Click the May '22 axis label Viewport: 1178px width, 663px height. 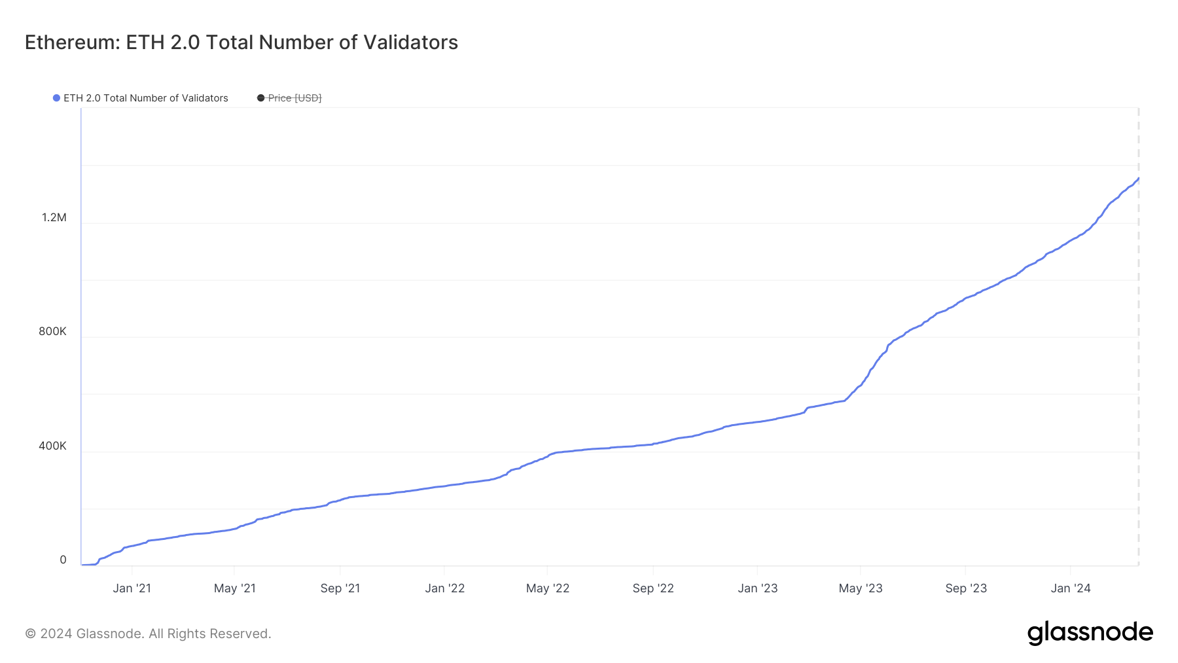tap(548, 588)
